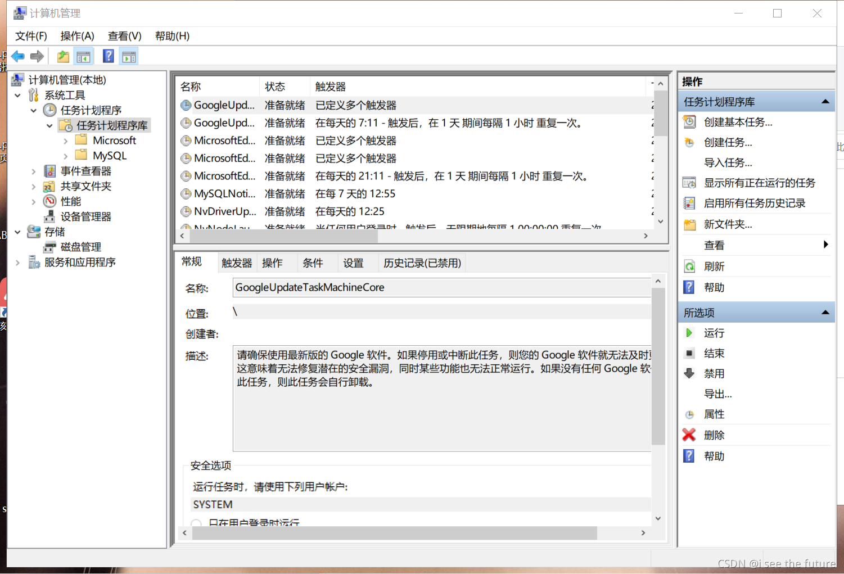Image resolution: width=844 pixels, height=574 pixels.
Task: Expand the Microsoft folder in tree
Action: pyautogui.click(x=66, y=140)
